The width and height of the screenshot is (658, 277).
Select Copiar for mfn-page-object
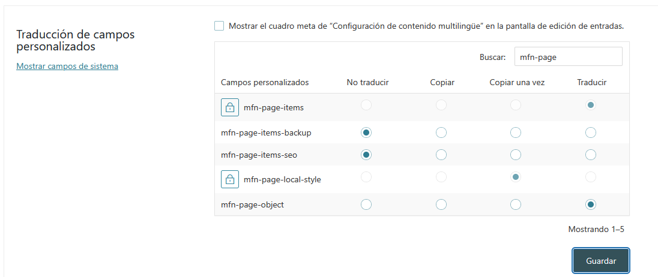[x=441, y=204]
